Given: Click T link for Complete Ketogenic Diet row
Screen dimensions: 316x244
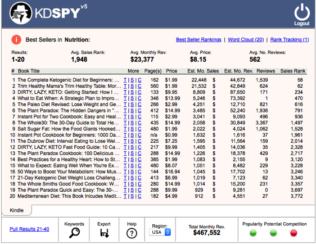Looking at the screenshot, I should [125, 80].
